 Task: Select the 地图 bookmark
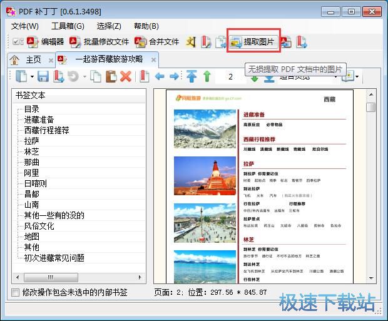tap(32, 237)
